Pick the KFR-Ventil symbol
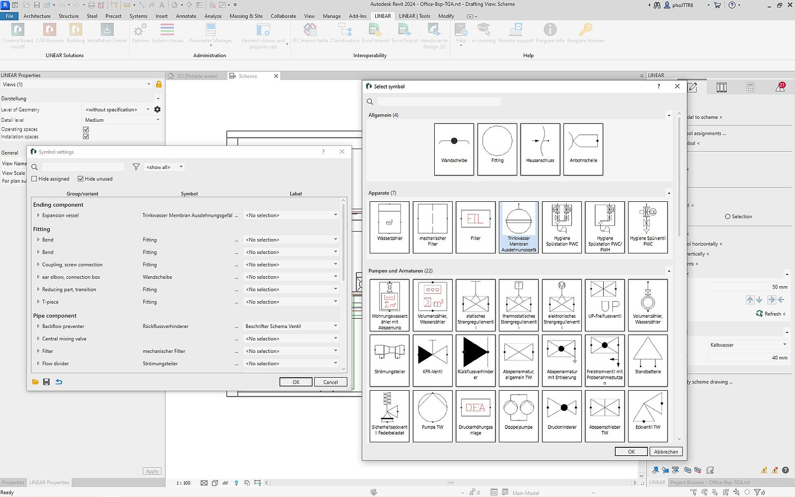The height and width of the screenshot is (497, 795). coord(432,360)
